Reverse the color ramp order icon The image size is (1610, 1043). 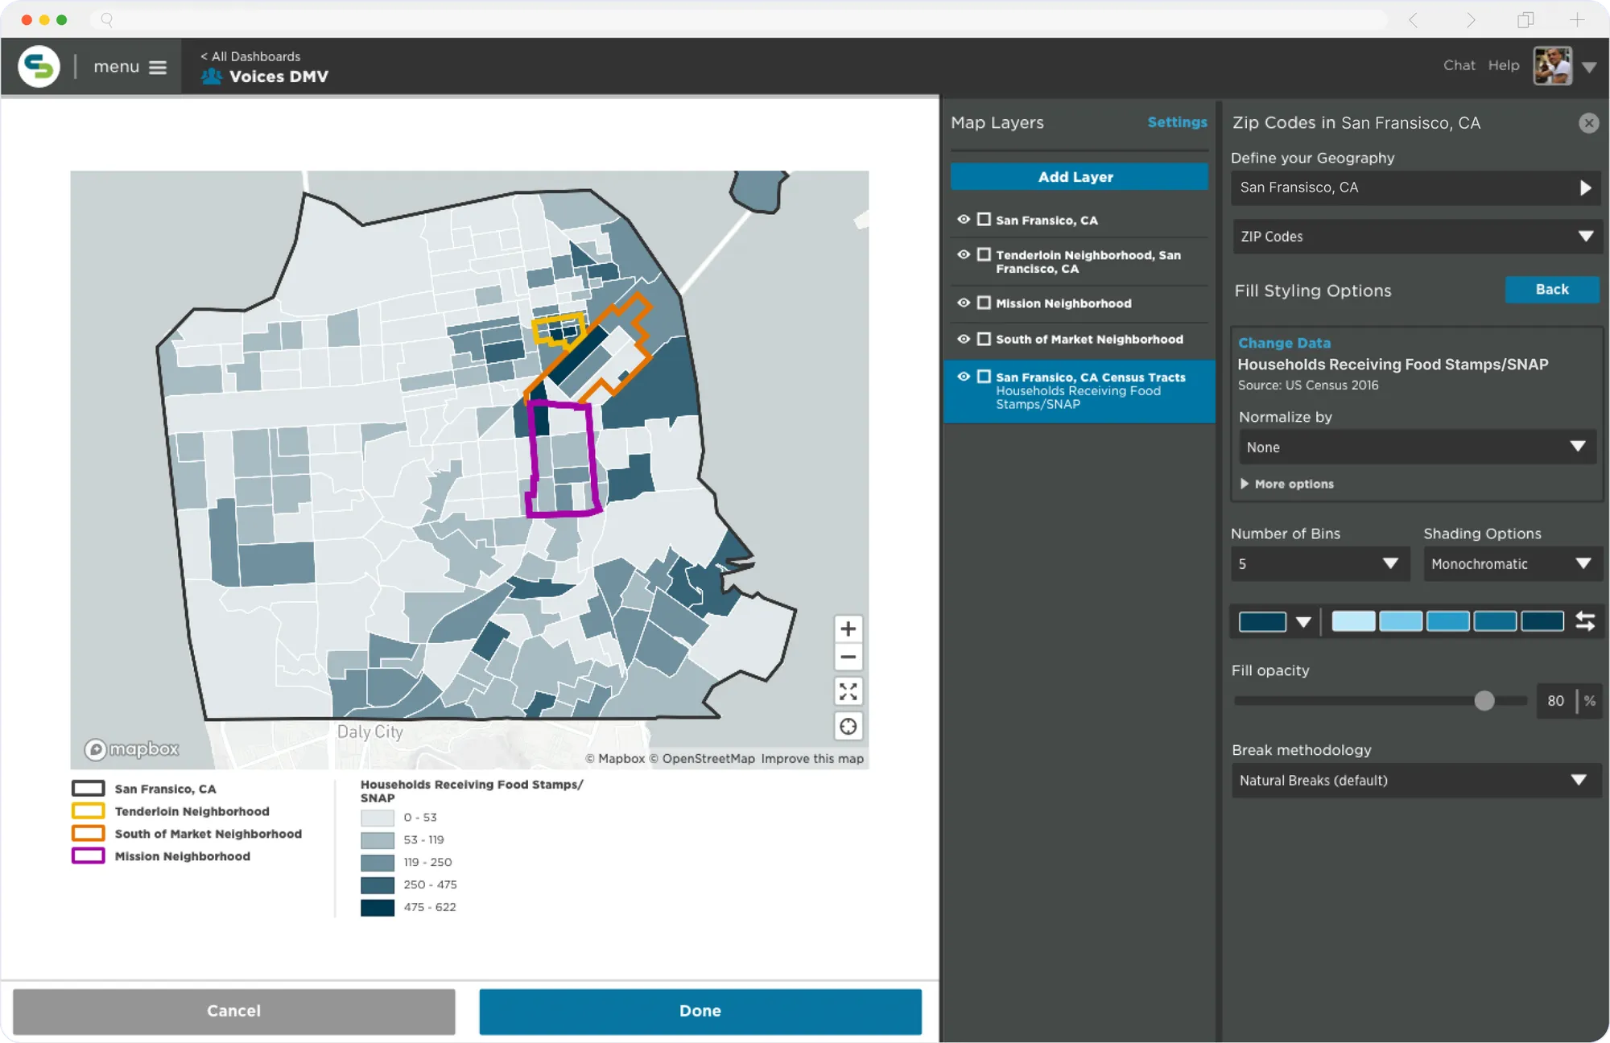[x=1585, y=621]
